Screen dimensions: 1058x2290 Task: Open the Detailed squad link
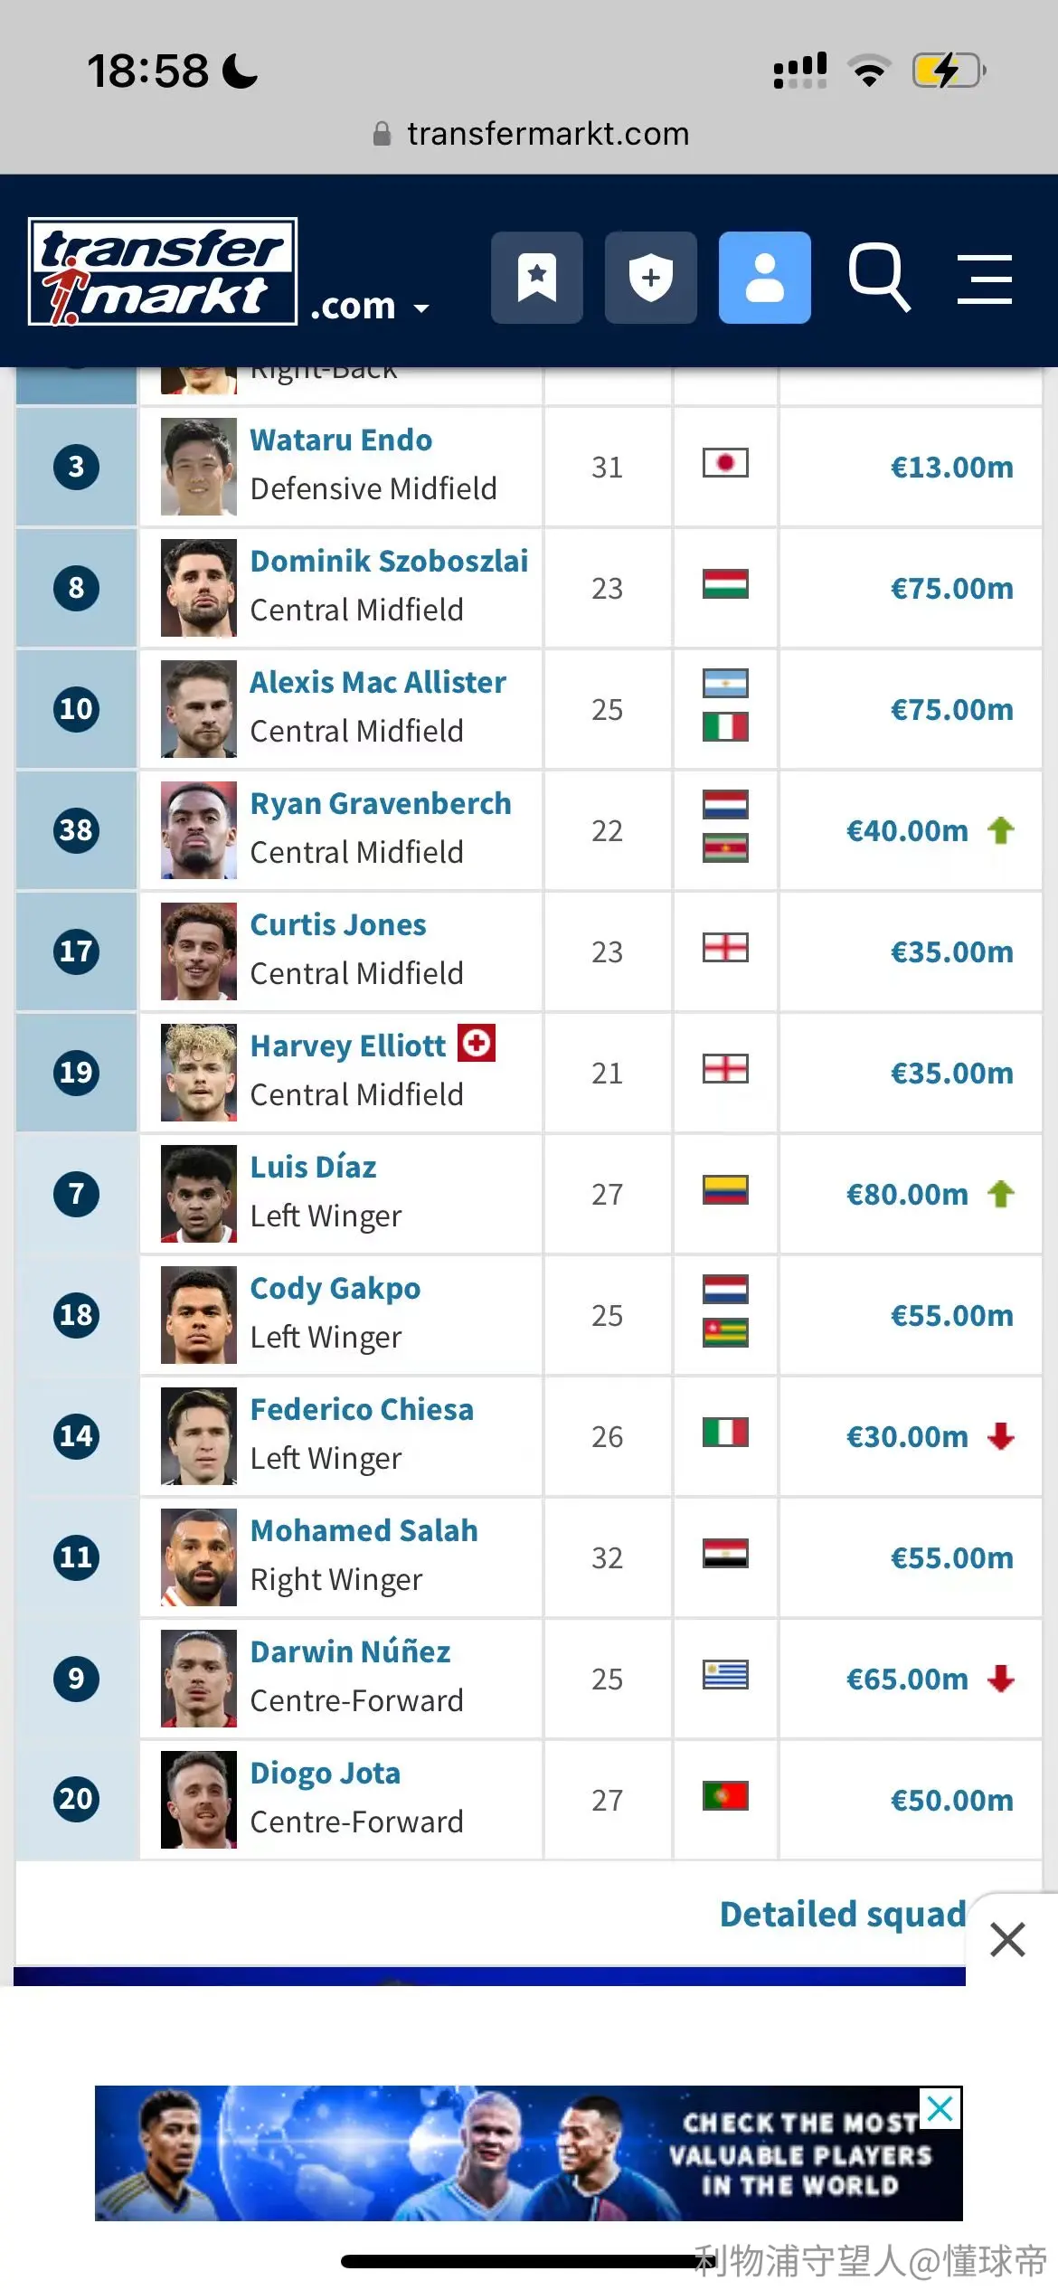tap(843, 1914)
